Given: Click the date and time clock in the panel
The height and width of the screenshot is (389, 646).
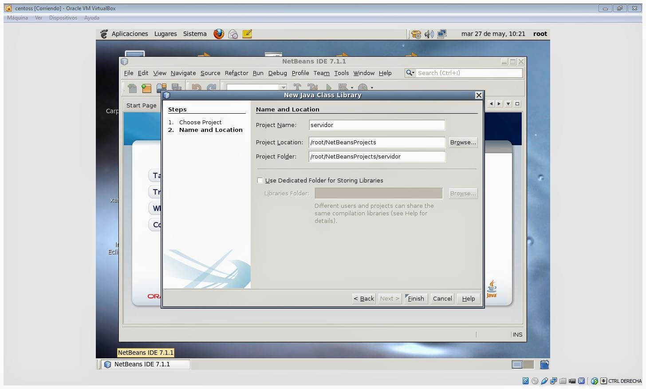Looking at the screenshot, I should (493, 34).
